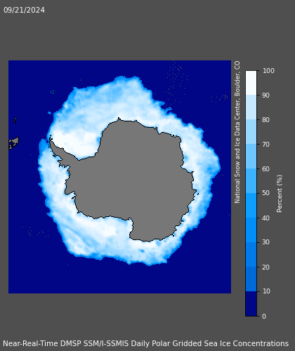The height and width of the screenshot is (351, 295).
Task: Choose the 80-90 percent pale blue band
Action: 251,107
